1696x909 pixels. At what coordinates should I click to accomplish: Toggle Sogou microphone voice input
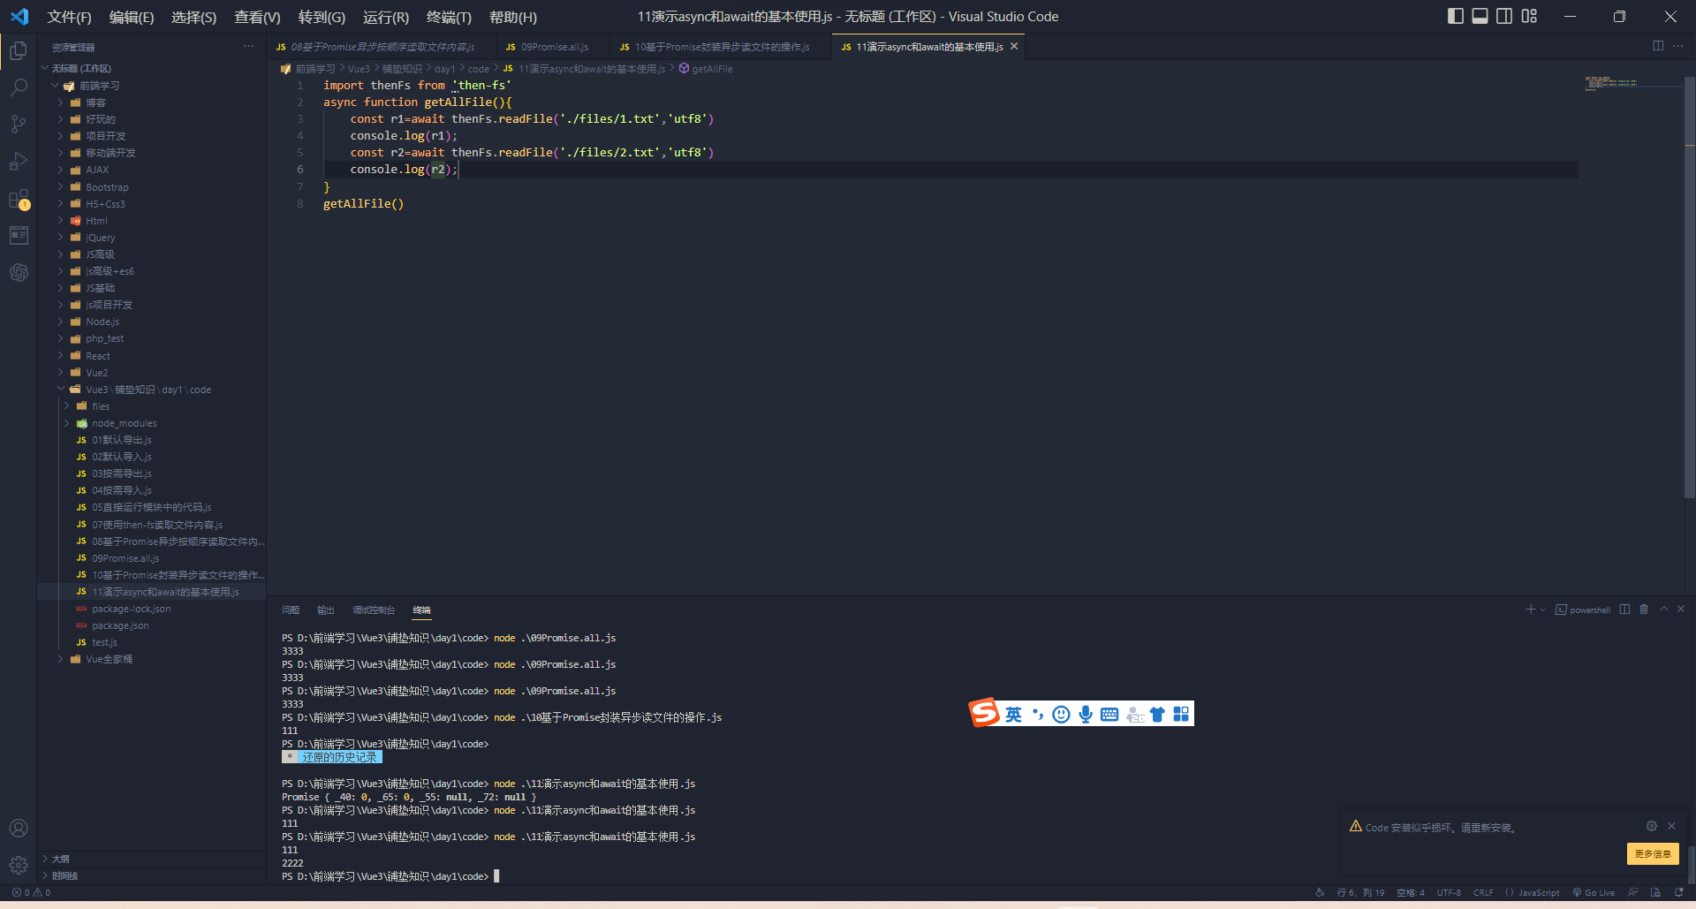tap(1086, 714)
